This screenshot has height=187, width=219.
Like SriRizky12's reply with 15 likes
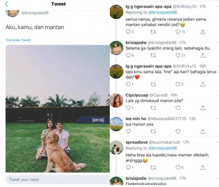[x=178, y=32]
